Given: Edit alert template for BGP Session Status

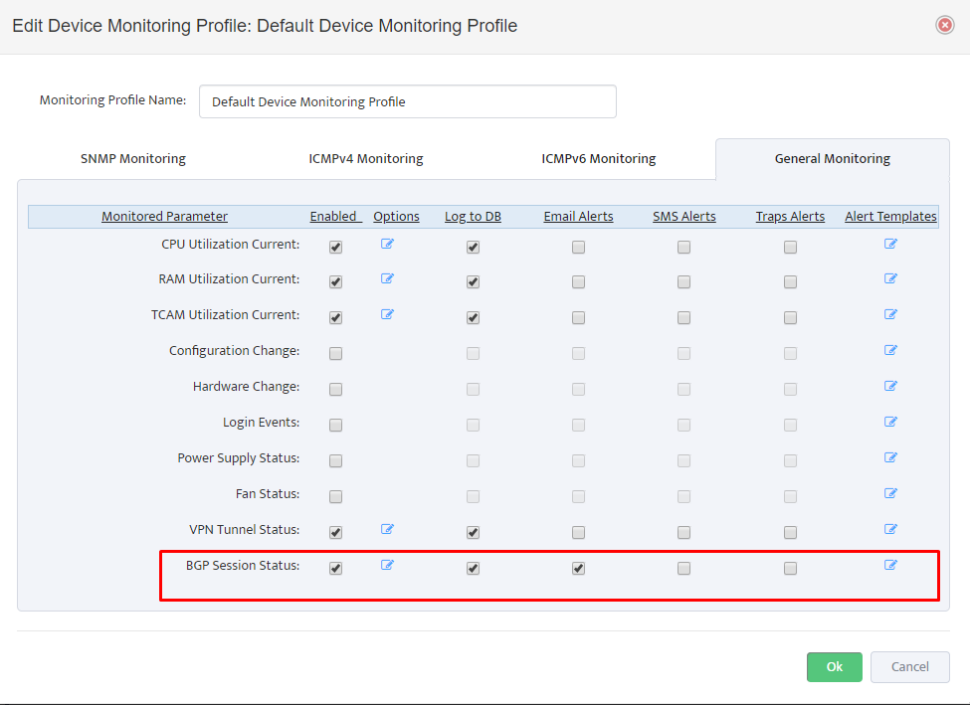Looking at the screenshot, I should coord(890,565).
